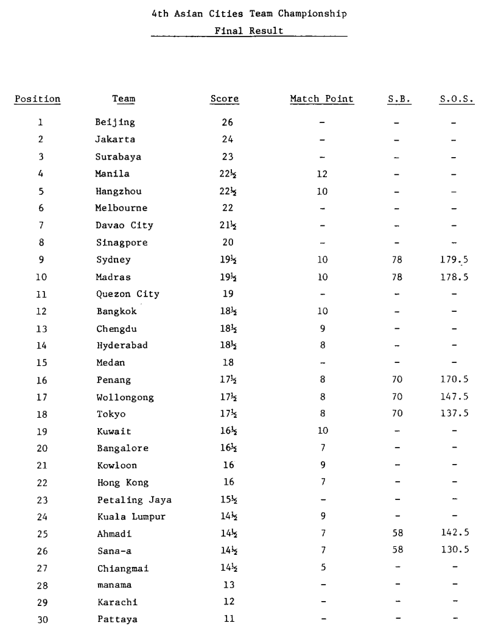Click Sana-a's S.O.S. value 130.5
The image size is (487, 637).
coord(456,552)
